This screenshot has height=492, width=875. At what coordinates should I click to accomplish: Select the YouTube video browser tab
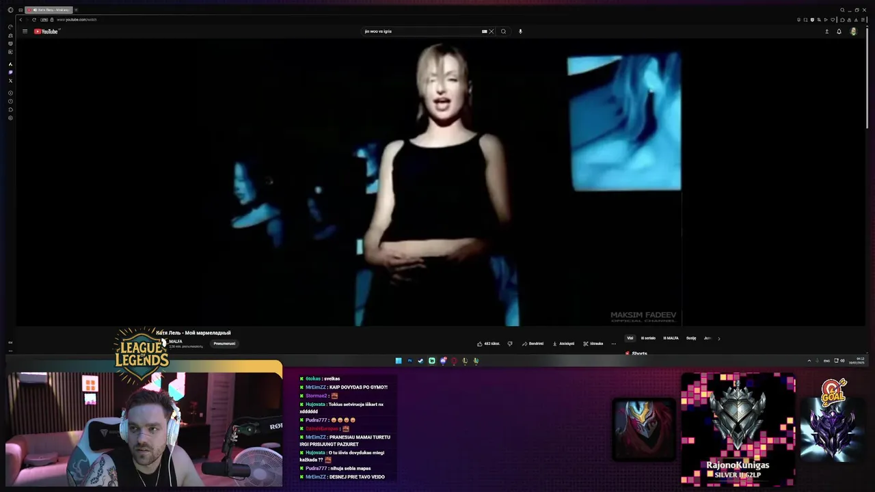[x=49, y=10]
